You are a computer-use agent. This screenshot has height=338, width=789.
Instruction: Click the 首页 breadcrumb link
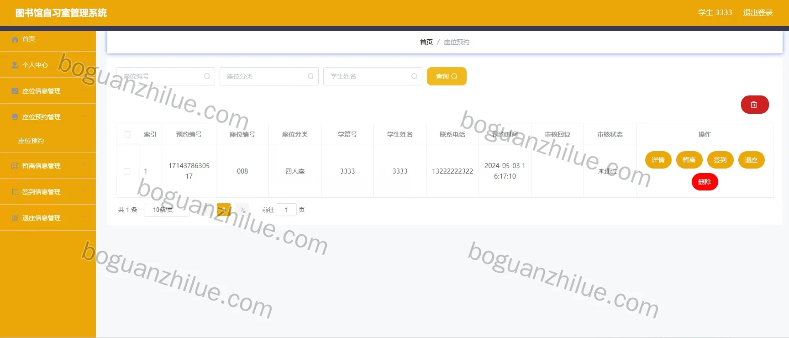click(426, 42)
